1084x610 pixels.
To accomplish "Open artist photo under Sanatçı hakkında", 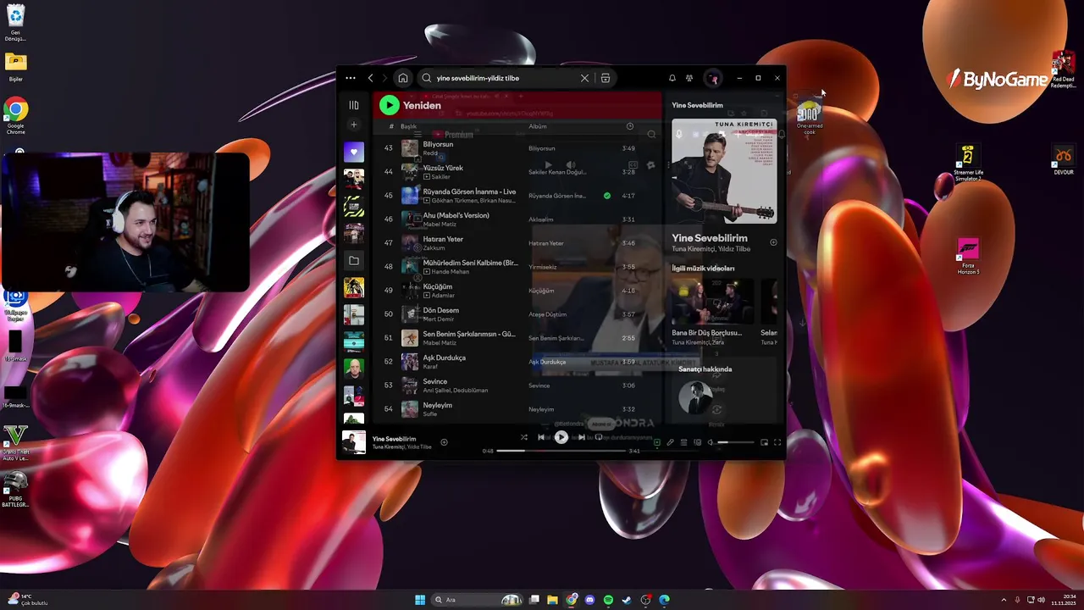I will tap(695, 397).
